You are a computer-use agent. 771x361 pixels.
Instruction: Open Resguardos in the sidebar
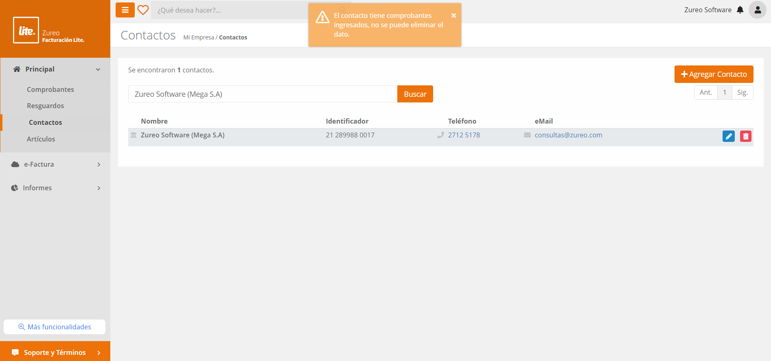[46, 106]
